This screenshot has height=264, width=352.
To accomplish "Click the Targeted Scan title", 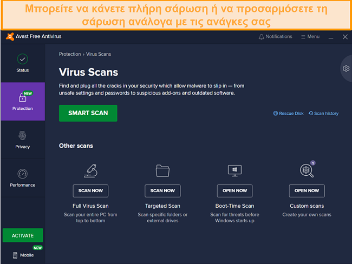I will tap(162, 206).
